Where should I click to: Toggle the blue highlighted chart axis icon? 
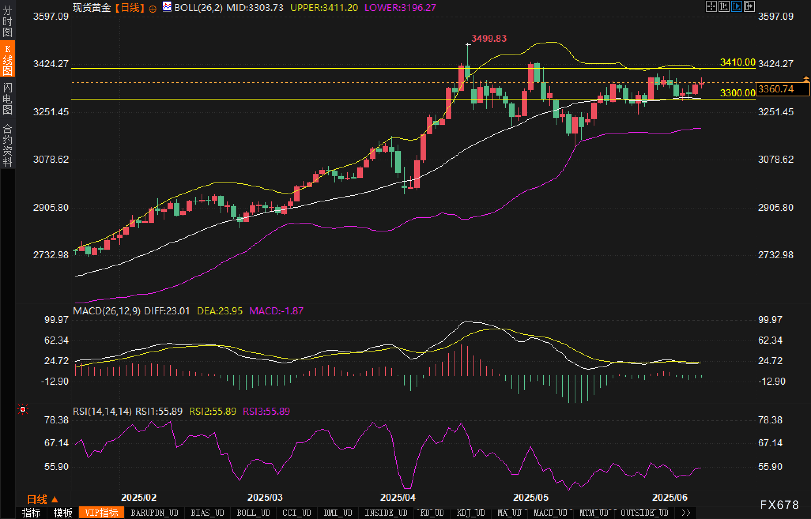click(x=736, y=6)
